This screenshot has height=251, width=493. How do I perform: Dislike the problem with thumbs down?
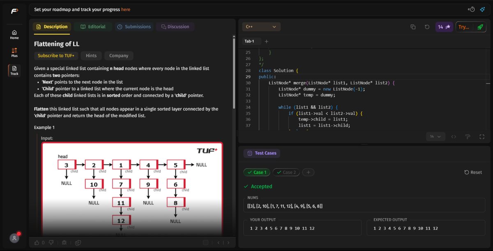point(51,243)
